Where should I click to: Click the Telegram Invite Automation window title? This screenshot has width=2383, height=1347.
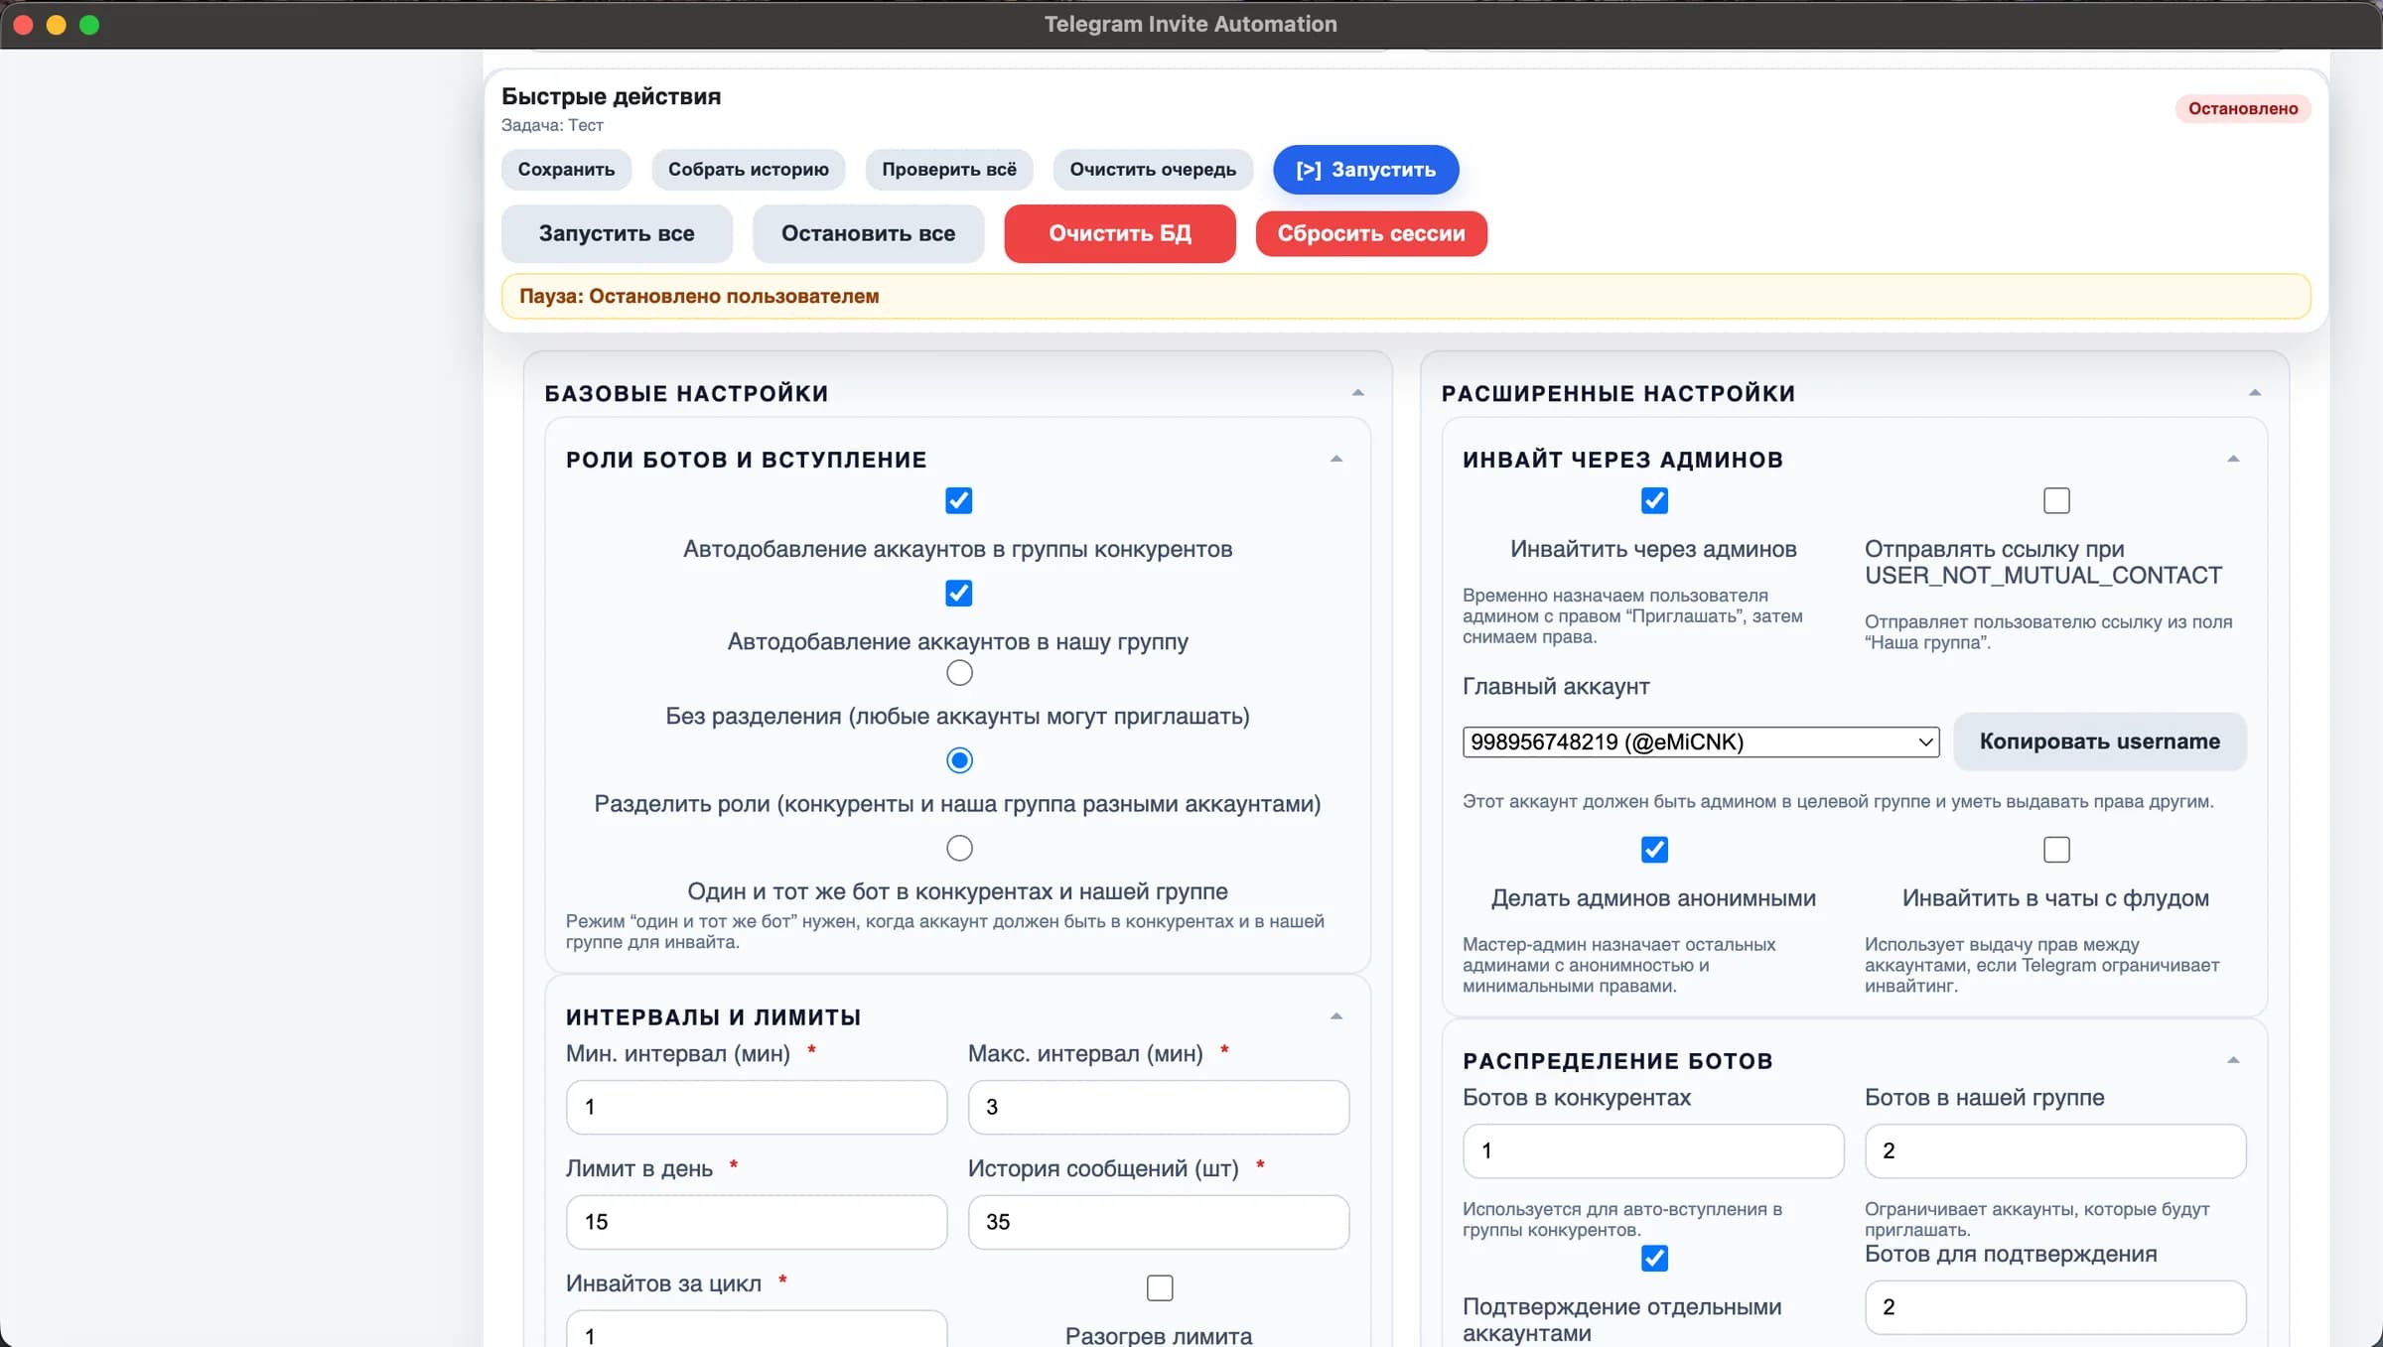(x=1191, y=24)
